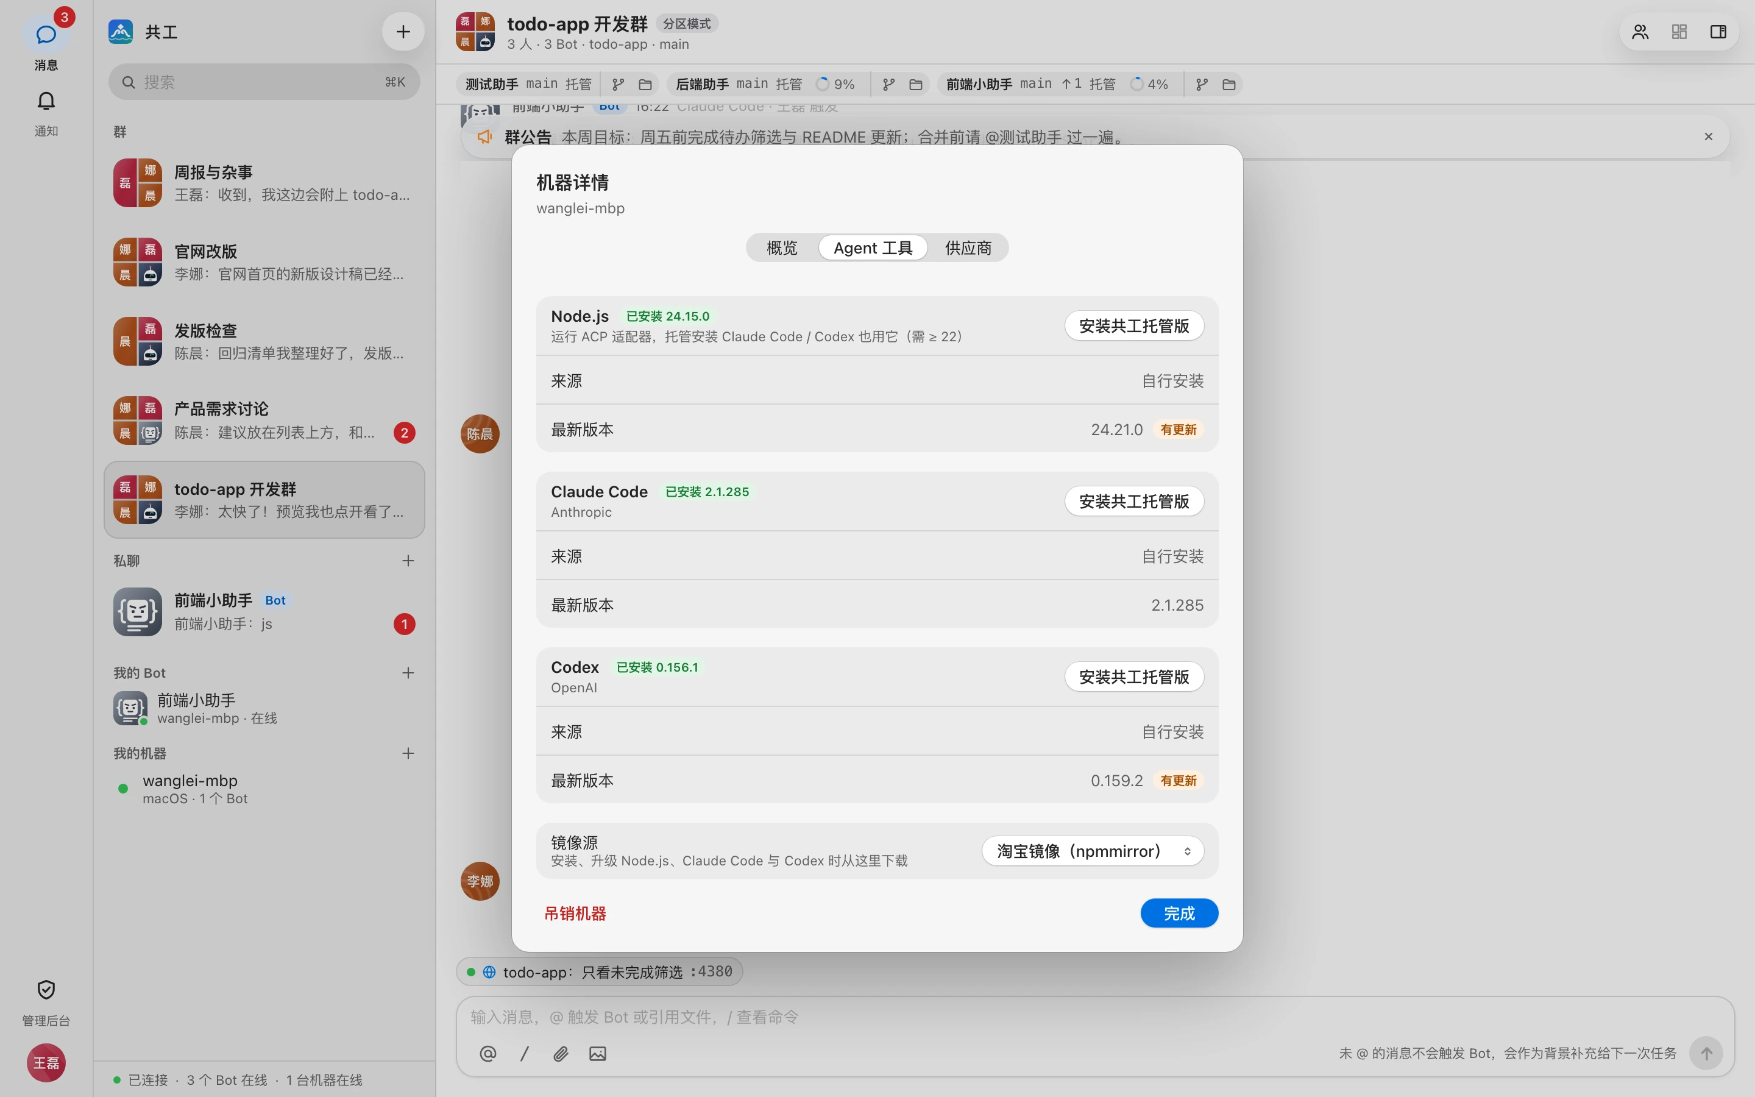1755x1097 pixels.
Task: Open the 通知 notifications bell
Action: click(46, 101)
